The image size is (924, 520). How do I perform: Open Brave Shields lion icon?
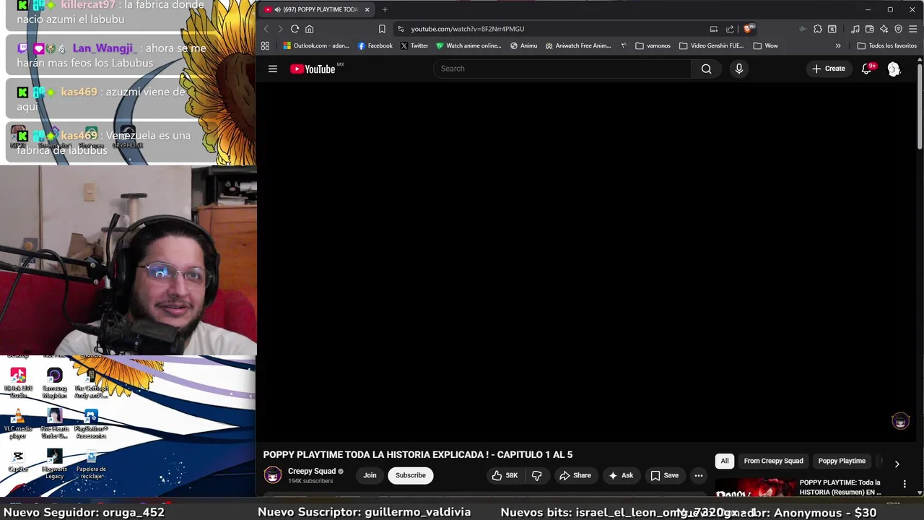click(749, 29)
